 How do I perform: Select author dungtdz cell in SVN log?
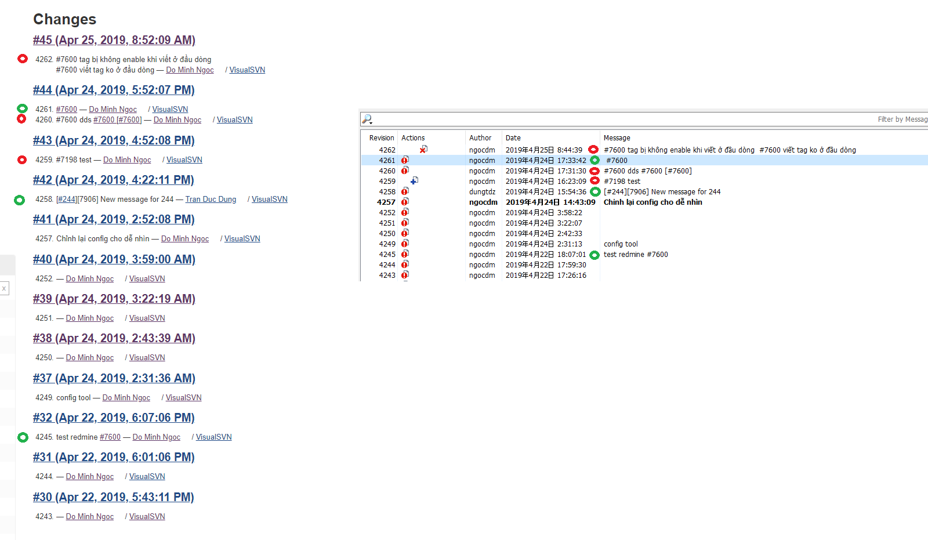coord(483,191)
